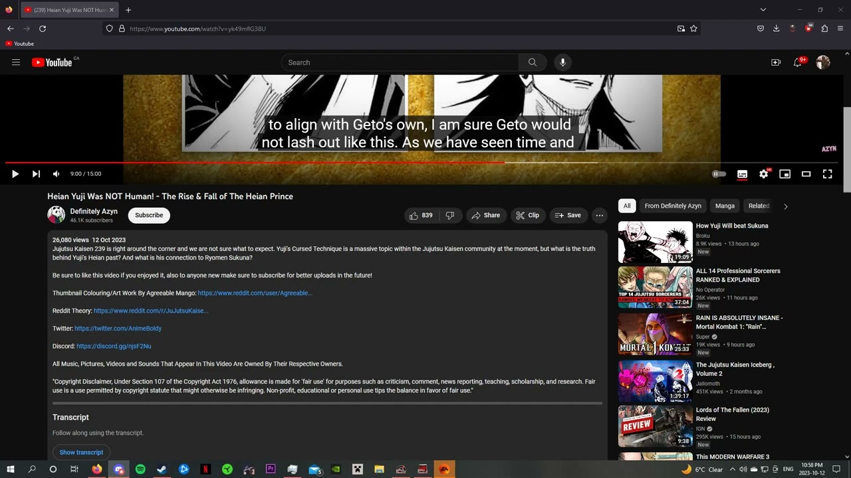Screen dimensions: 851x478
Task: Open Mortal Kombat 1 Rain video thumbnail
Action: (x=656, y=335)
